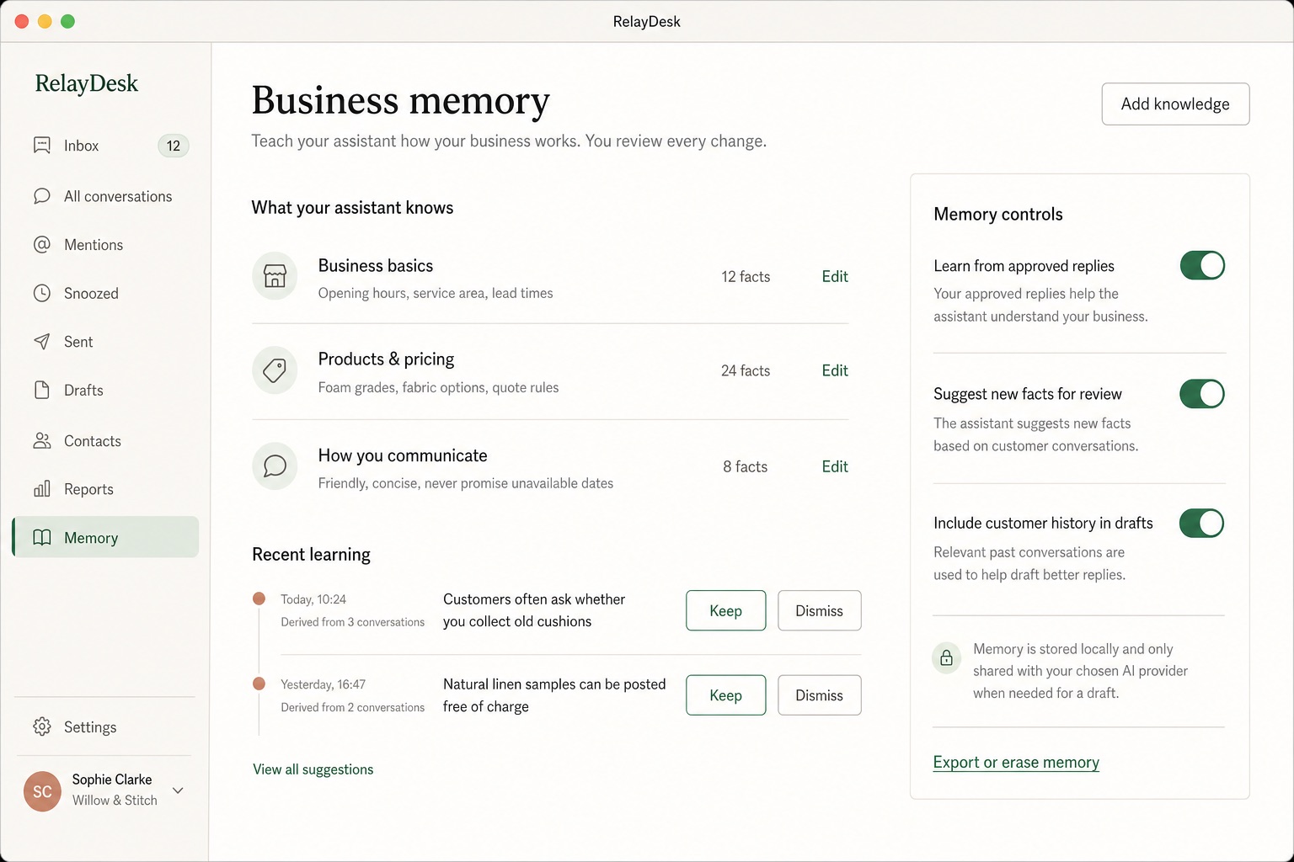Click the Add knowledge button

tap(1175, 104)
